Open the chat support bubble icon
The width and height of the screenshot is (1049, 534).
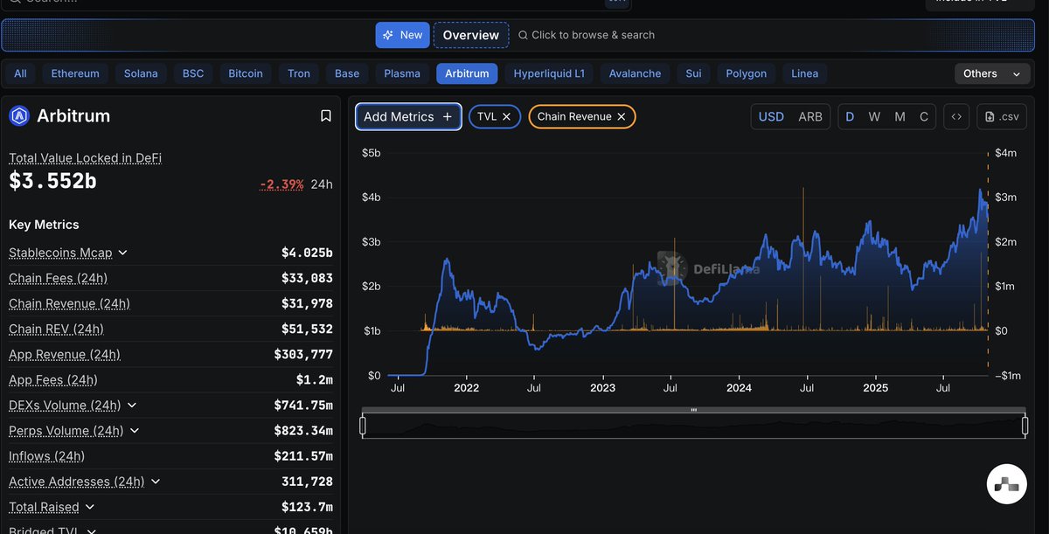(1005, 484)
